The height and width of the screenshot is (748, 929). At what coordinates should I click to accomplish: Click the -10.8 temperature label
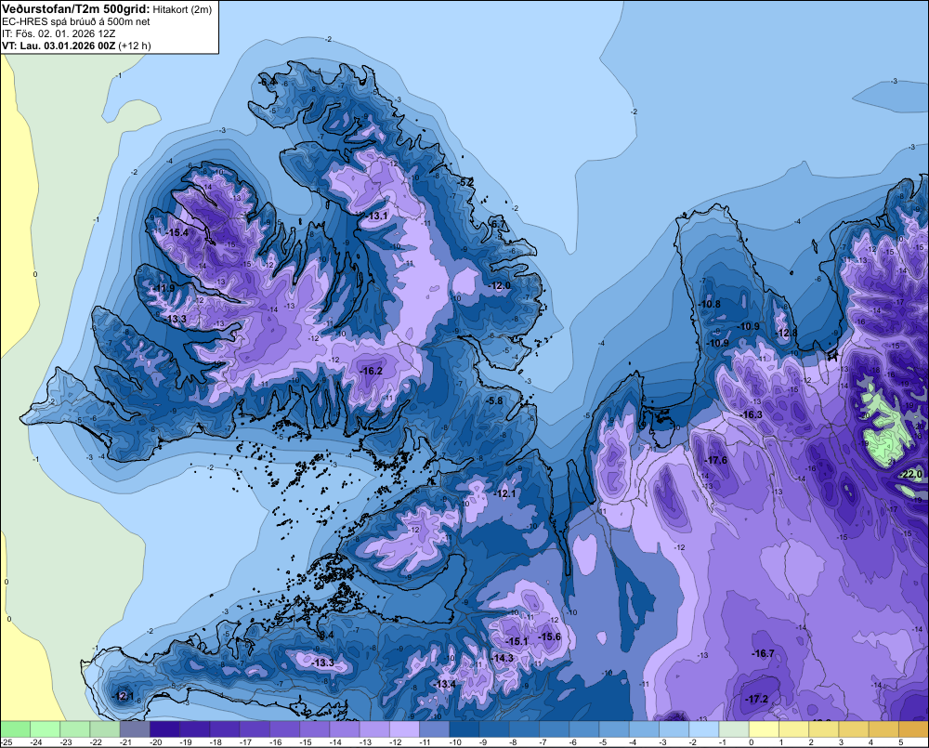[x=710, y=304]
